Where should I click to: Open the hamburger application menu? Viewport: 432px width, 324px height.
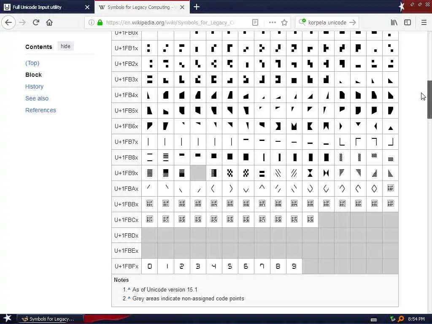(424, 22)
